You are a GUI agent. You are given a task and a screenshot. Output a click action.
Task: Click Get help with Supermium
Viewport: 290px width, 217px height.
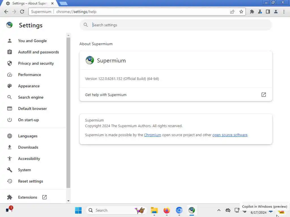pos(176,95)
